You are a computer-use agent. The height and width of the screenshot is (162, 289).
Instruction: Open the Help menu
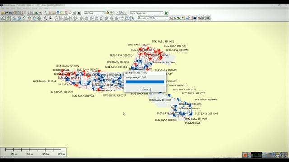(46, 8)
